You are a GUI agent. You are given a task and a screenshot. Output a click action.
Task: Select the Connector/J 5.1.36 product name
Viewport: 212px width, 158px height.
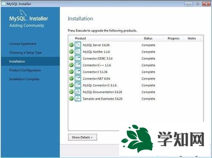click(95, 72)
